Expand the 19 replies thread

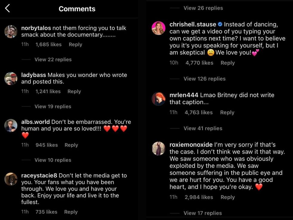tap(53, 107)
